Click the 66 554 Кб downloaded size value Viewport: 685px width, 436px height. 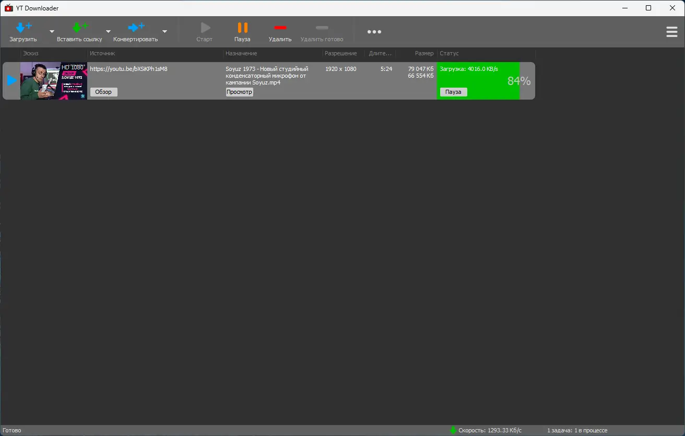421,76
